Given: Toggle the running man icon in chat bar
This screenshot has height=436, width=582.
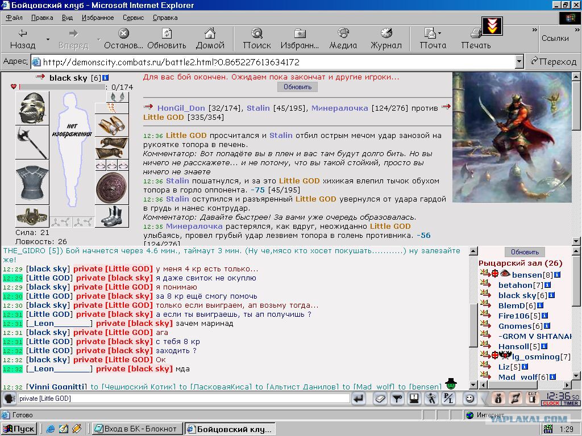Looking at the screenshot, I should coord(431,399).
